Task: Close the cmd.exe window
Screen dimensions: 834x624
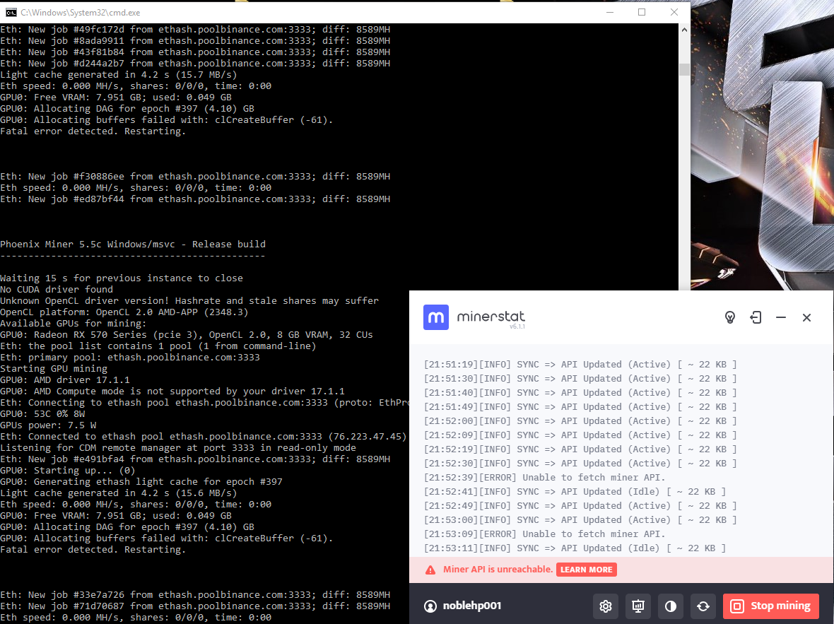Action: (x=674, y=12)
